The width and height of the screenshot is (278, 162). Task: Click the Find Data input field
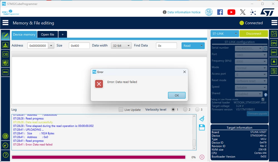(166, 46)
